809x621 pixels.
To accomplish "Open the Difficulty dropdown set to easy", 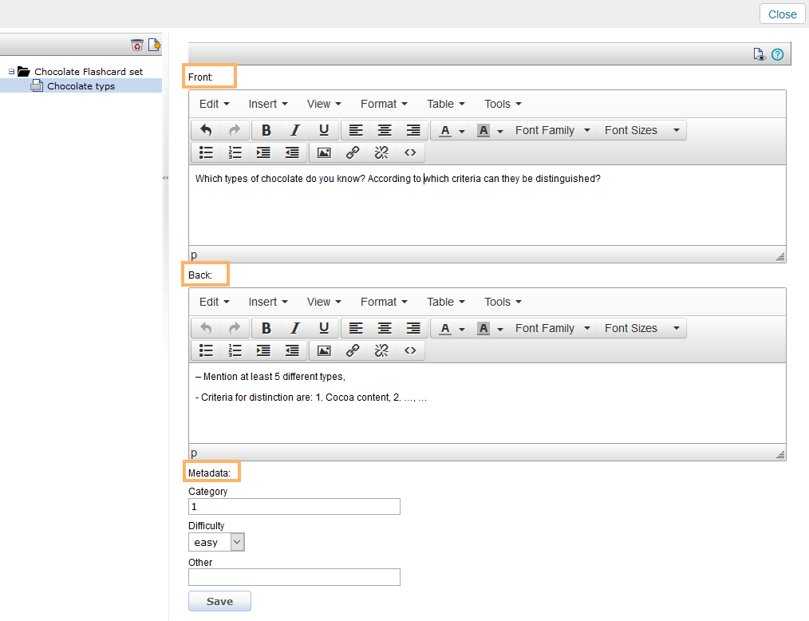I will 216,542.
